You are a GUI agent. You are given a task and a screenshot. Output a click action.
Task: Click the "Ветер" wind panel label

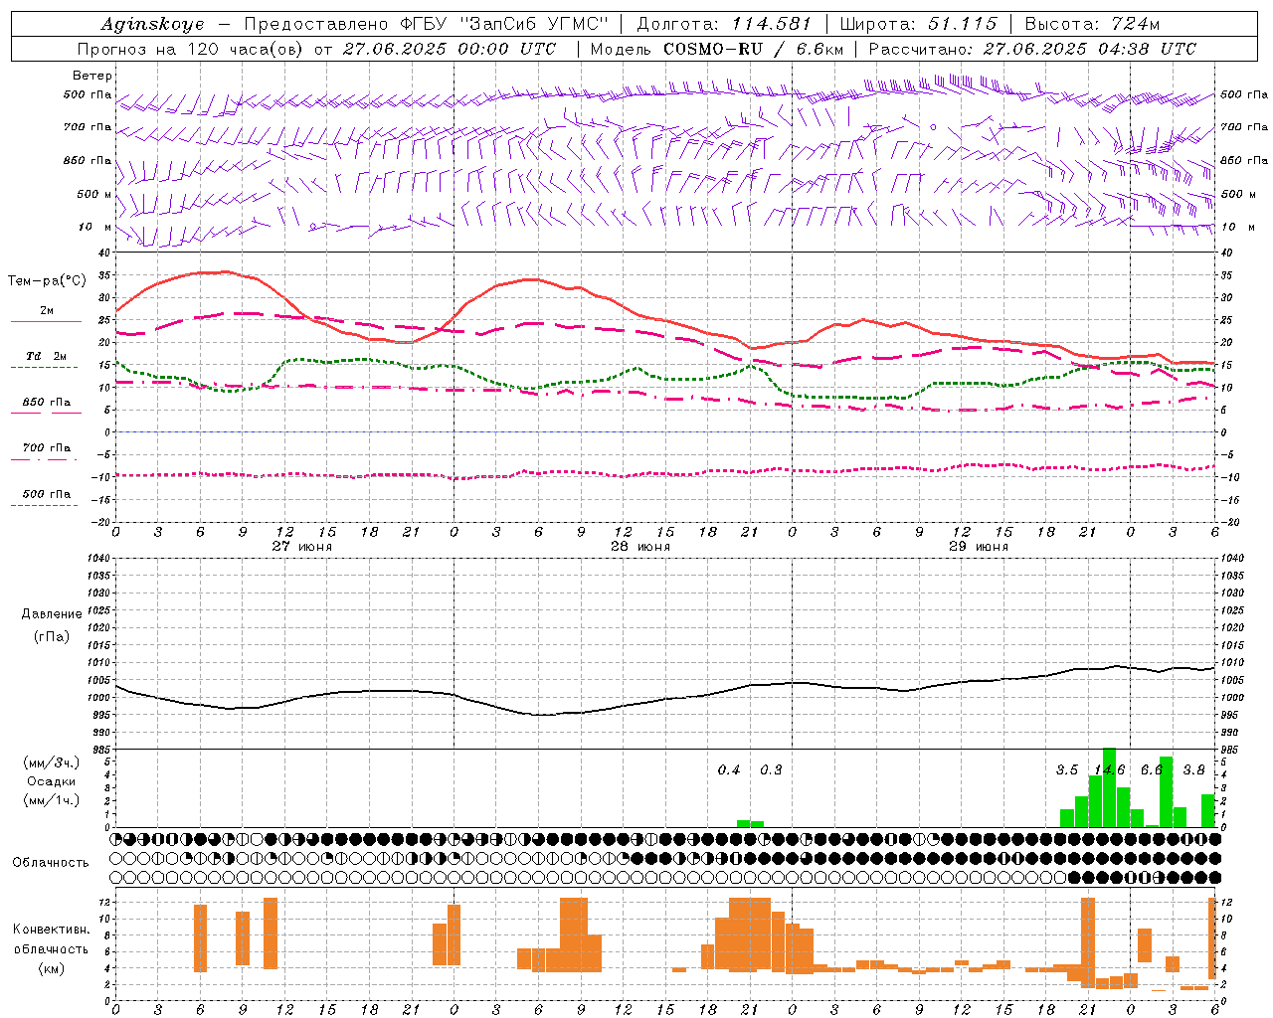point(91,76)
